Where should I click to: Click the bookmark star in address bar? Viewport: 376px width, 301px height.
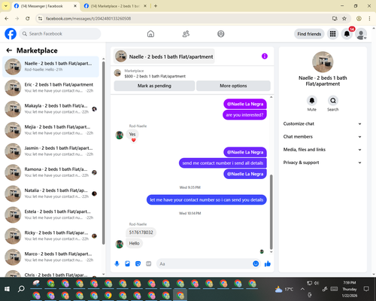tap(344, 18)
